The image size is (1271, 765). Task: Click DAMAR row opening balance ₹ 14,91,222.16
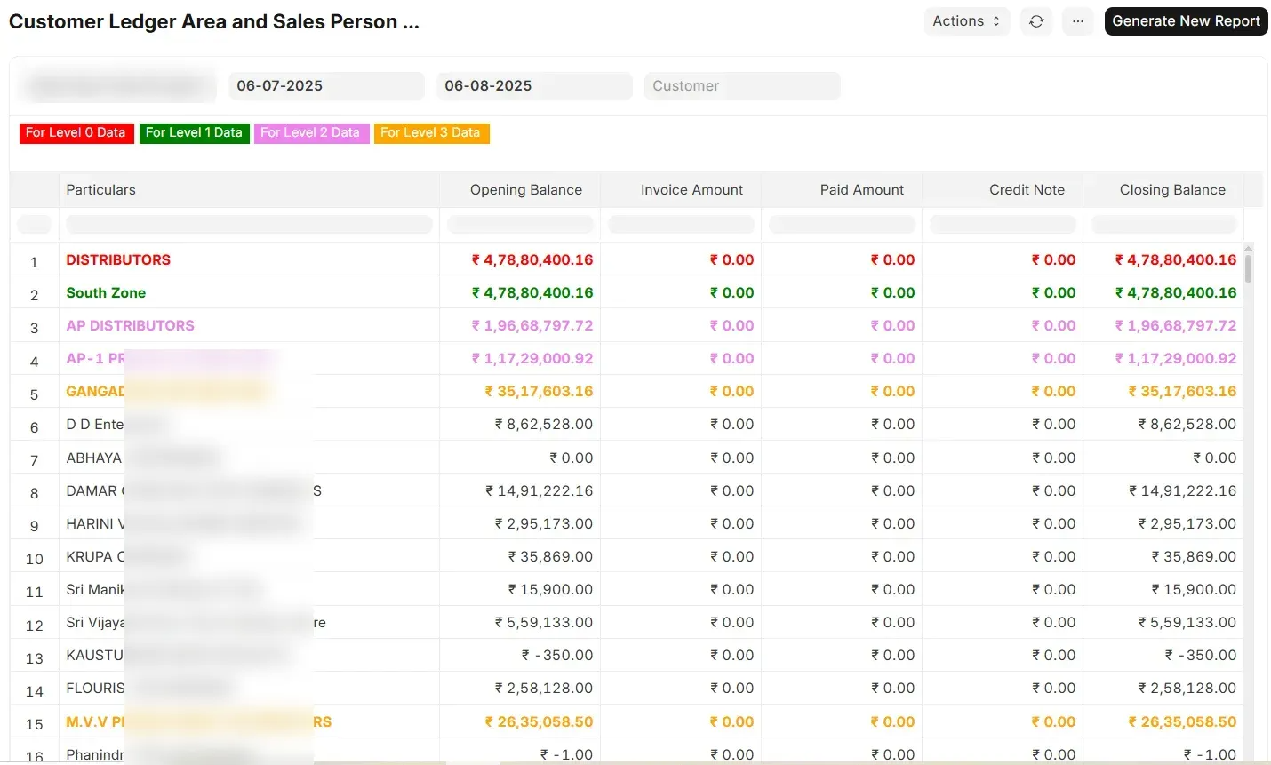540,491
